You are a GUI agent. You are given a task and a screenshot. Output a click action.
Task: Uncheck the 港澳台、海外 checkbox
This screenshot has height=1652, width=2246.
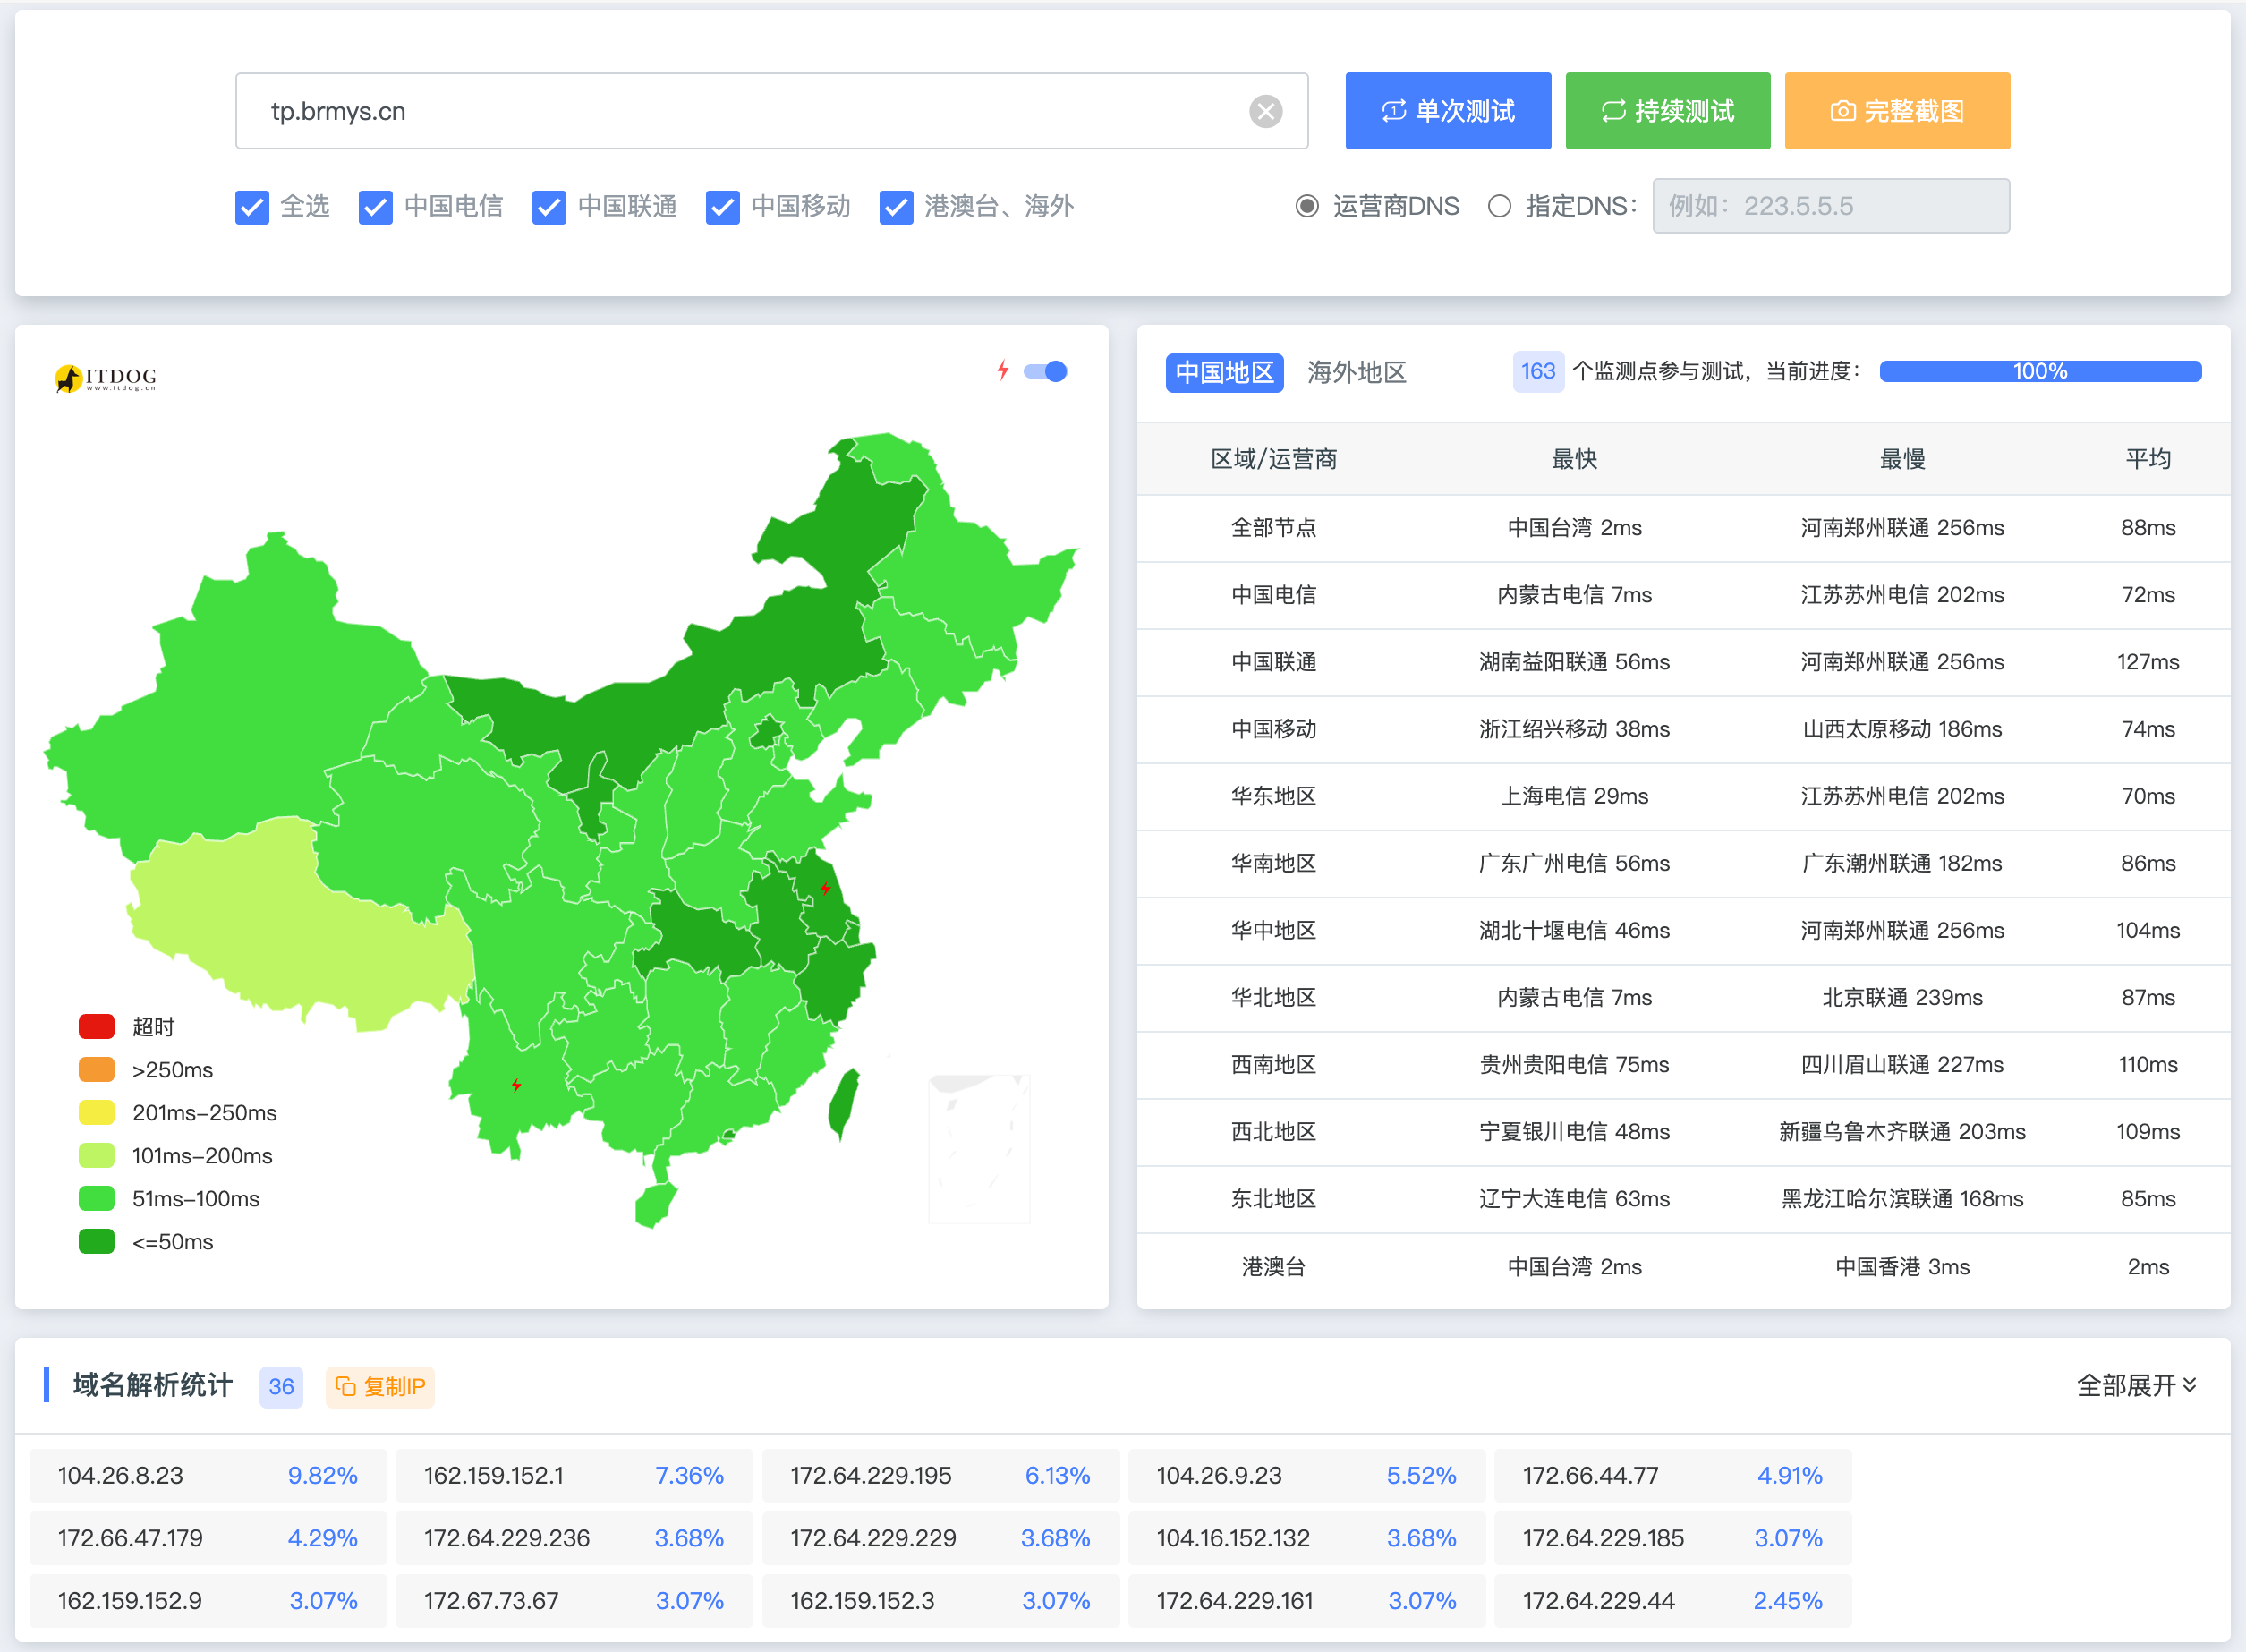(896, 207)
